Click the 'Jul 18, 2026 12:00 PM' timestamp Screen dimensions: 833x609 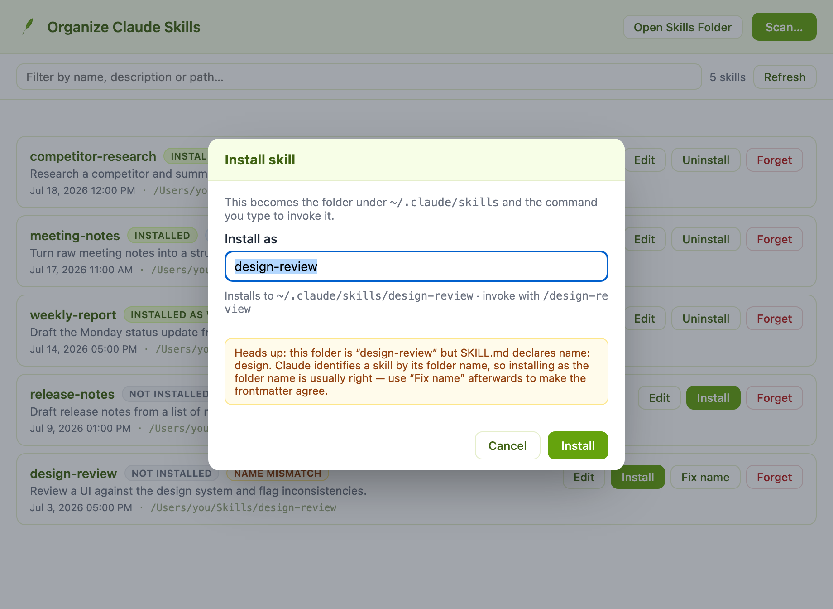coord(82,190)
